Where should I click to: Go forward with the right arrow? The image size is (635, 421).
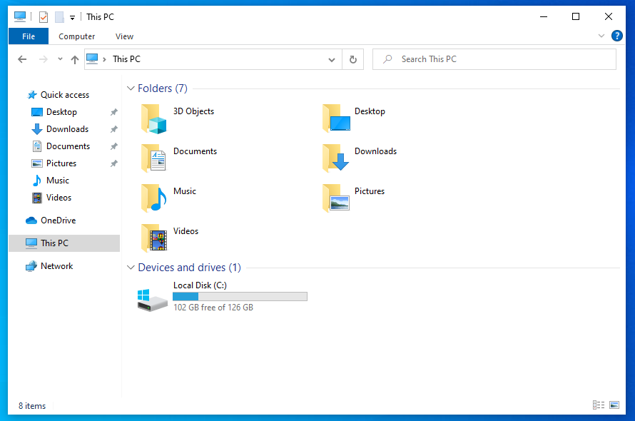coord(44,59)
